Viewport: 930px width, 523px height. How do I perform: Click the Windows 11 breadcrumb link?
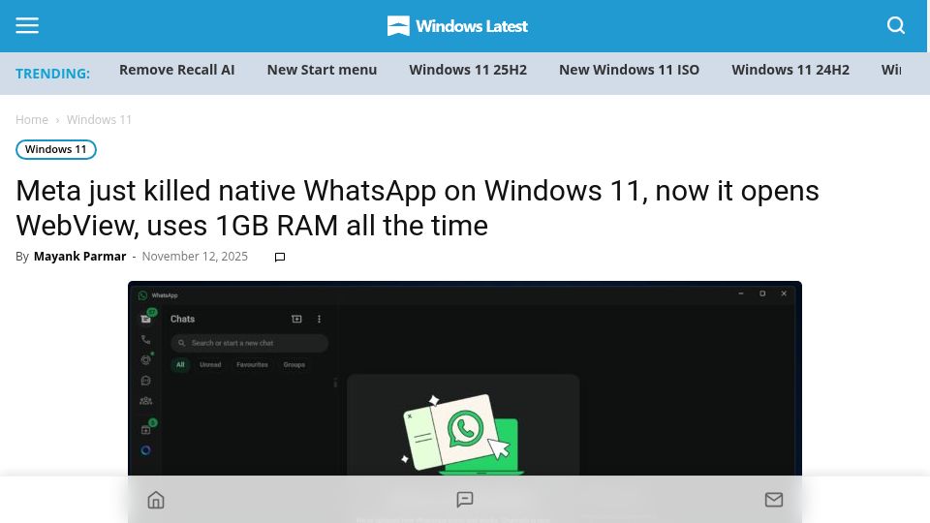click(x=99, y=120)
